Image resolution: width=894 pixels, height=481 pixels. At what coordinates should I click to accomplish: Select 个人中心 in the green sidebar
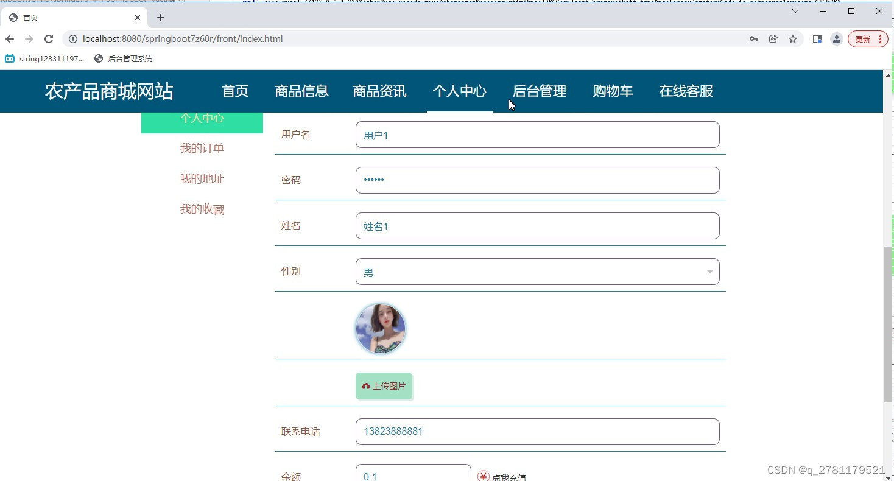click(x=202, y=122)
